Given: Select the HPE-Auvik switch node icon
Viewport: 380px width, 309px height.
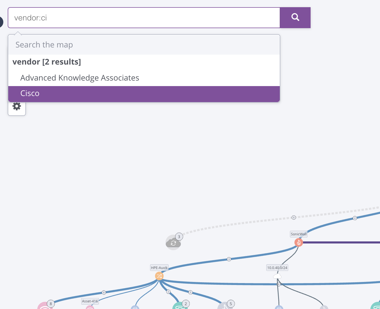Looking at the screenshot, I should (159, 276).
